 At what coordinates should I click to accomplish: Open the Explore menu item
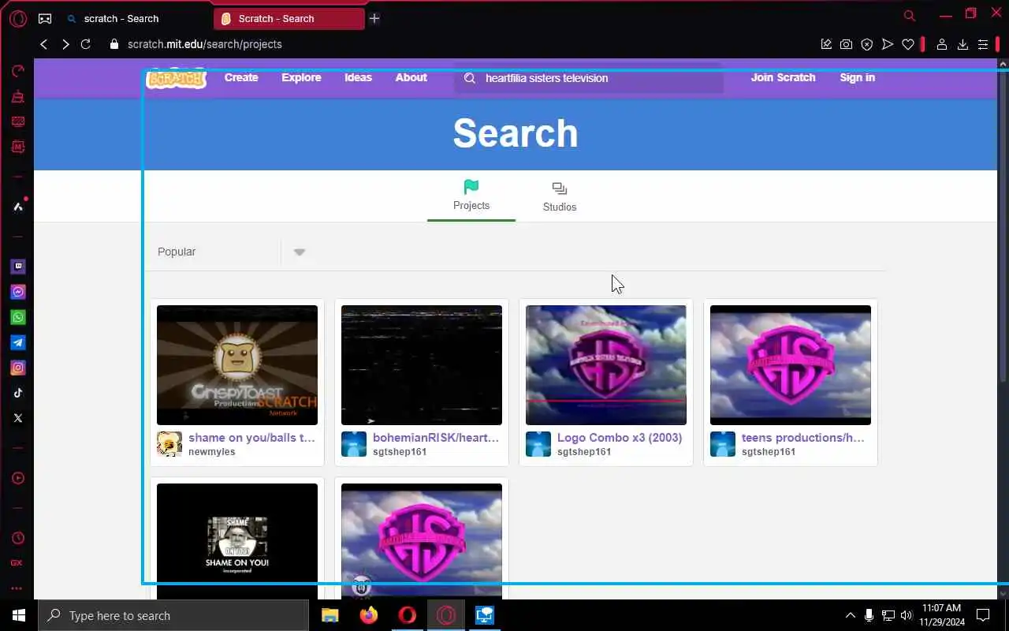(301, 77)
